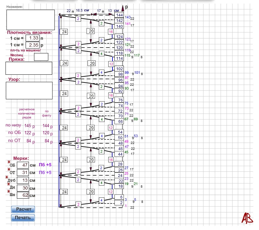Viewport: 259px width, 230px height.
Task: Click the stitch density field showing 1.33
Action: [x=32, y=38]
